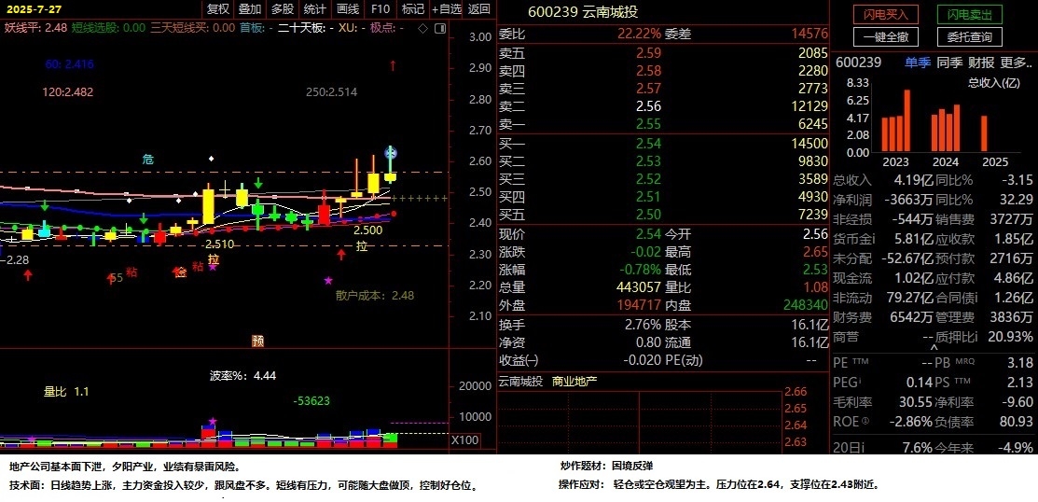Switch to 多股 multi-stock view
Image resolution: width=1038 pixels, height=502 pixels.
282,8
